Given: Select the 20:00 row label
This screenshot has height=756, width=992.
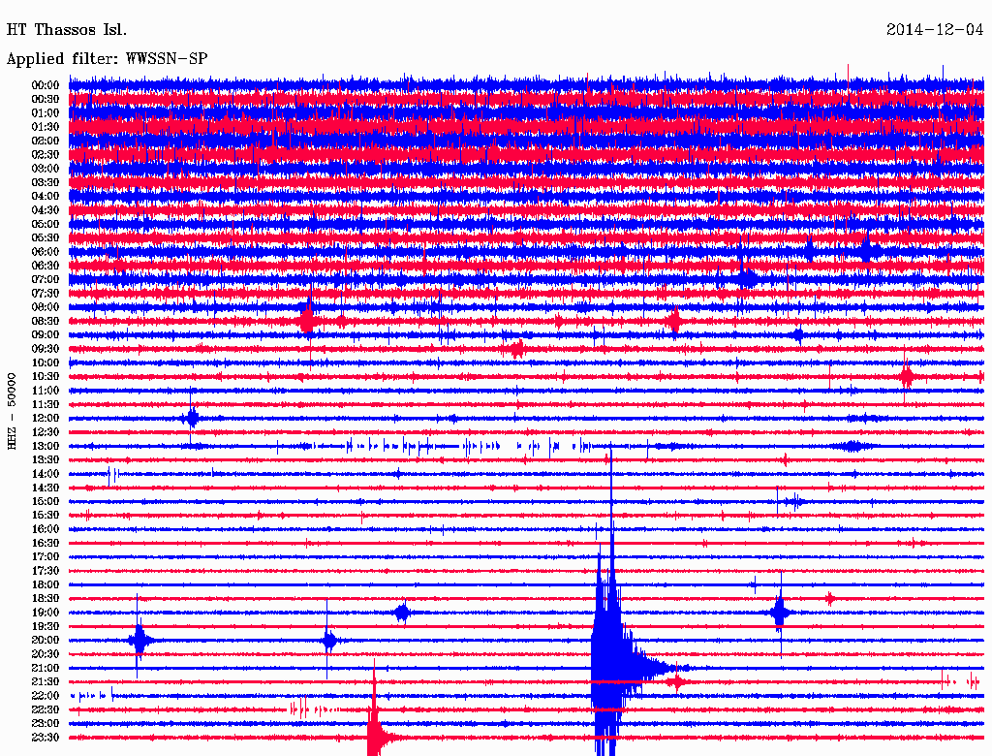Looking at the screenshot, I should (x=46, y=640).
